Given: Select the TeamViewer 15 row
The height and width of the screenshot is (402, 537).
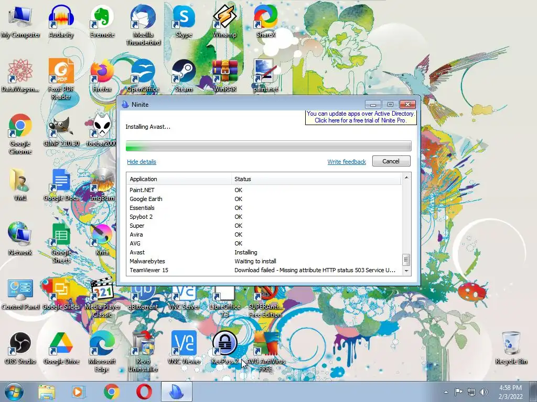Looking at the screenshot, I should (x=264, y=270).
